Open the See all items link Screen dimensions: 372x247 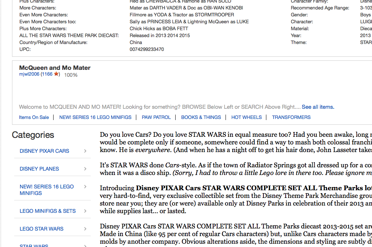(318, 107)
